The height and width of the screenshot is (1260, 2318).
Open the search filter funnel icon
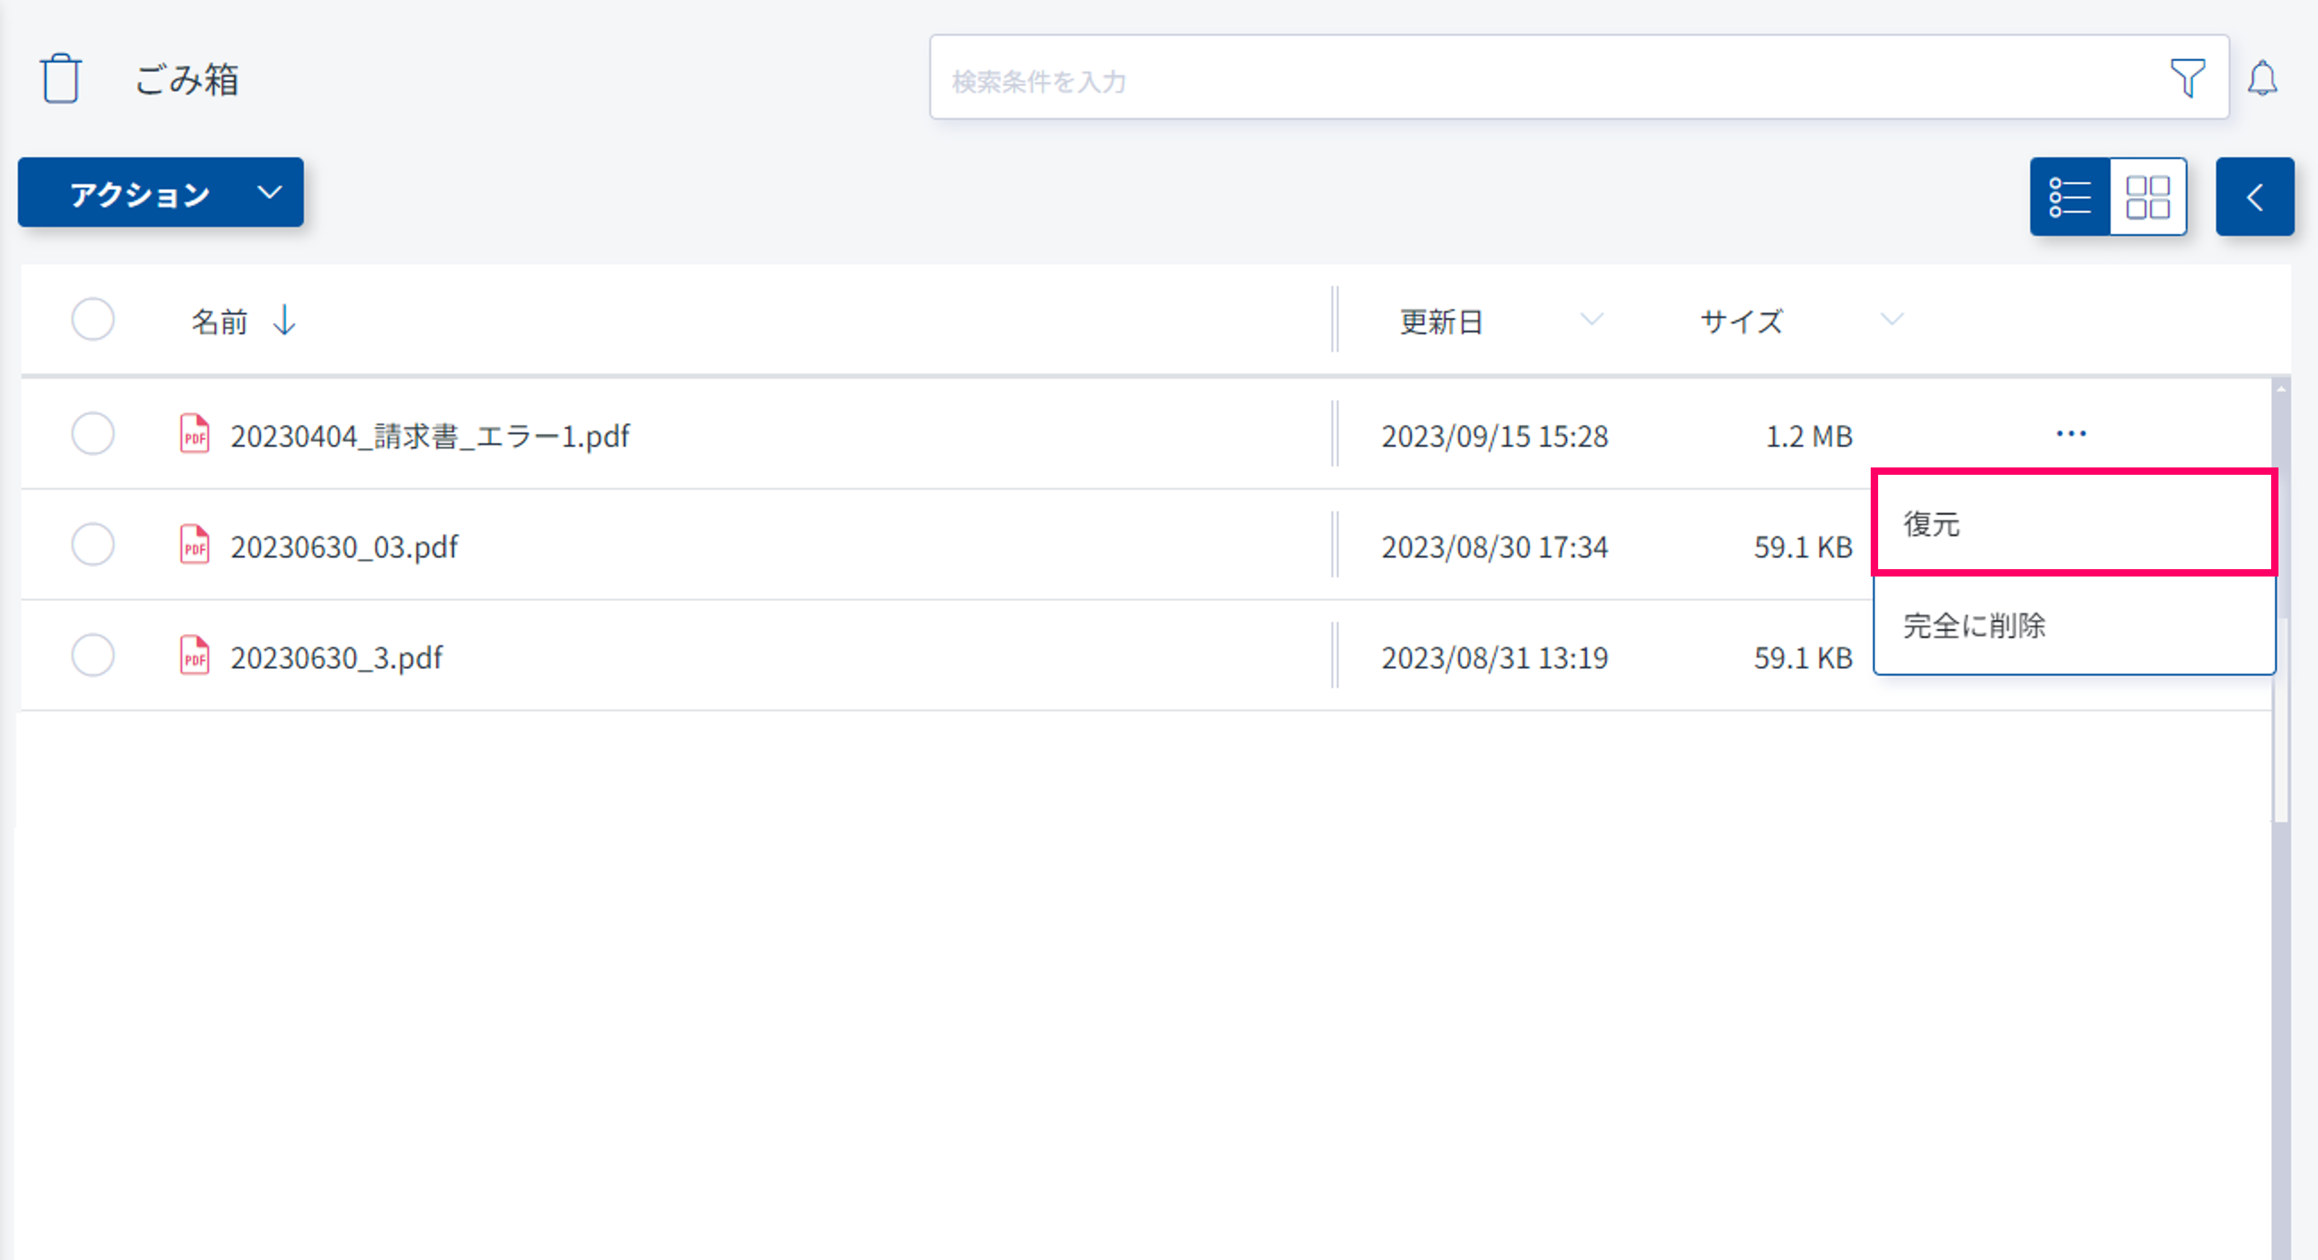tap(2187, 79)
